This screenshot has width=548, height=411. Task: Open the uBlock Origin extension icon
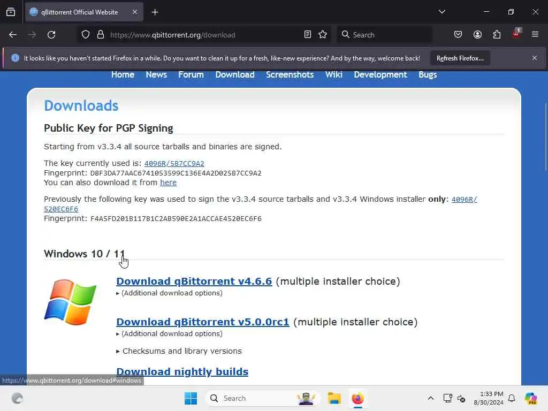[516, 34]
